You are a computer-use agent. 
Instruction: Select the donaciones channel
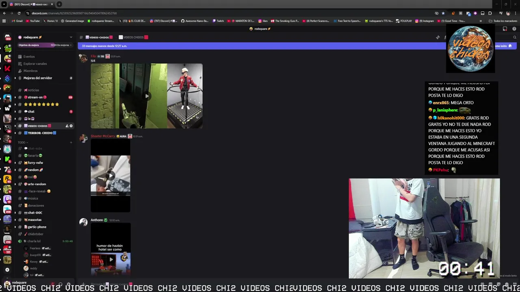tap(45, 206)
